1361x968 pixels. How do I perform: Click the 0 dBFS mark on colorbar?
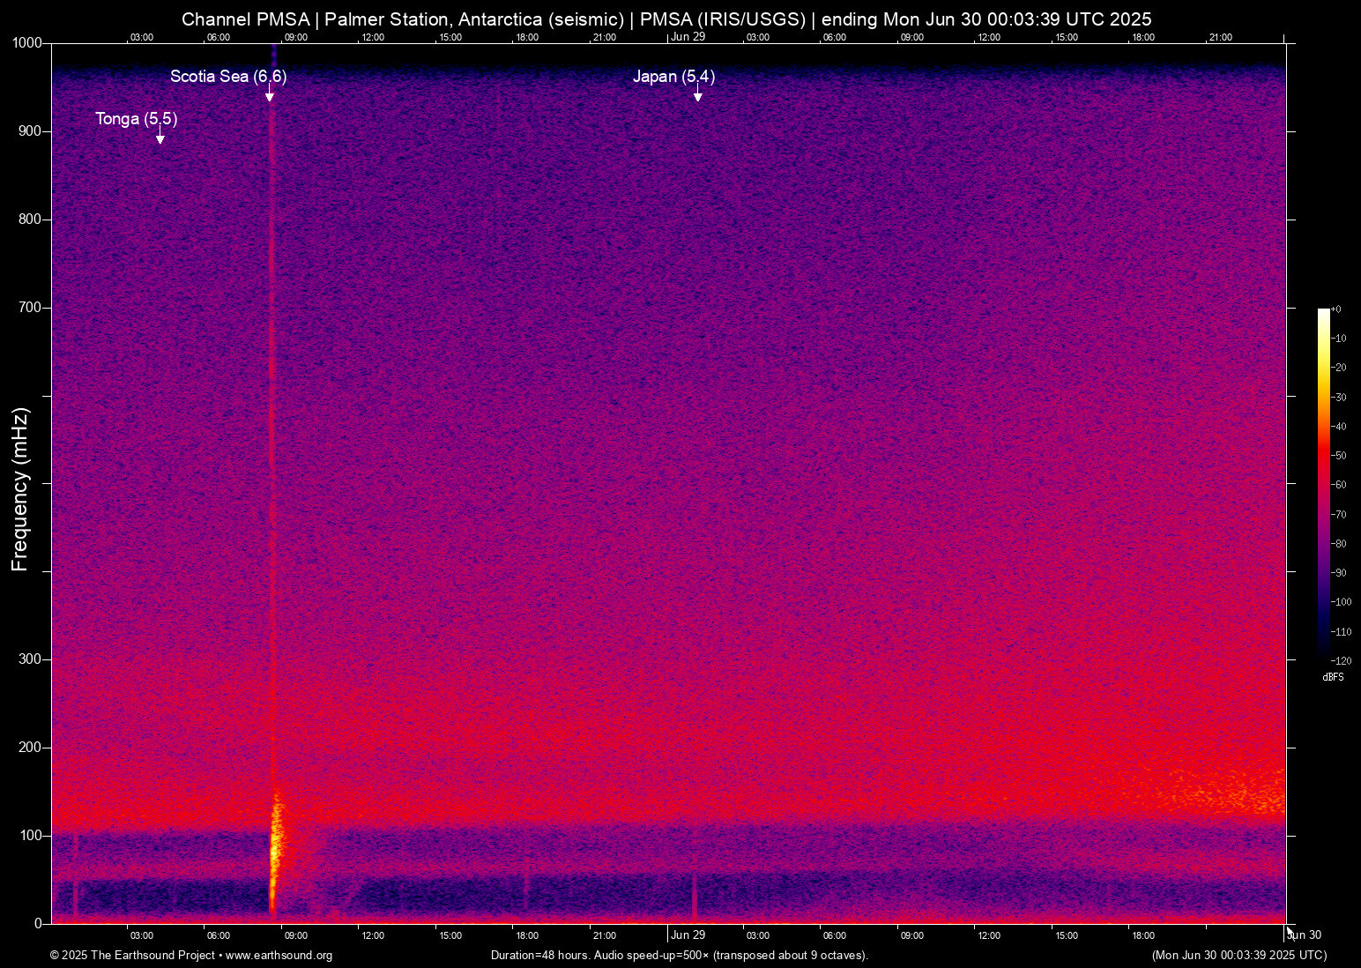click(x=1336, y=309)
